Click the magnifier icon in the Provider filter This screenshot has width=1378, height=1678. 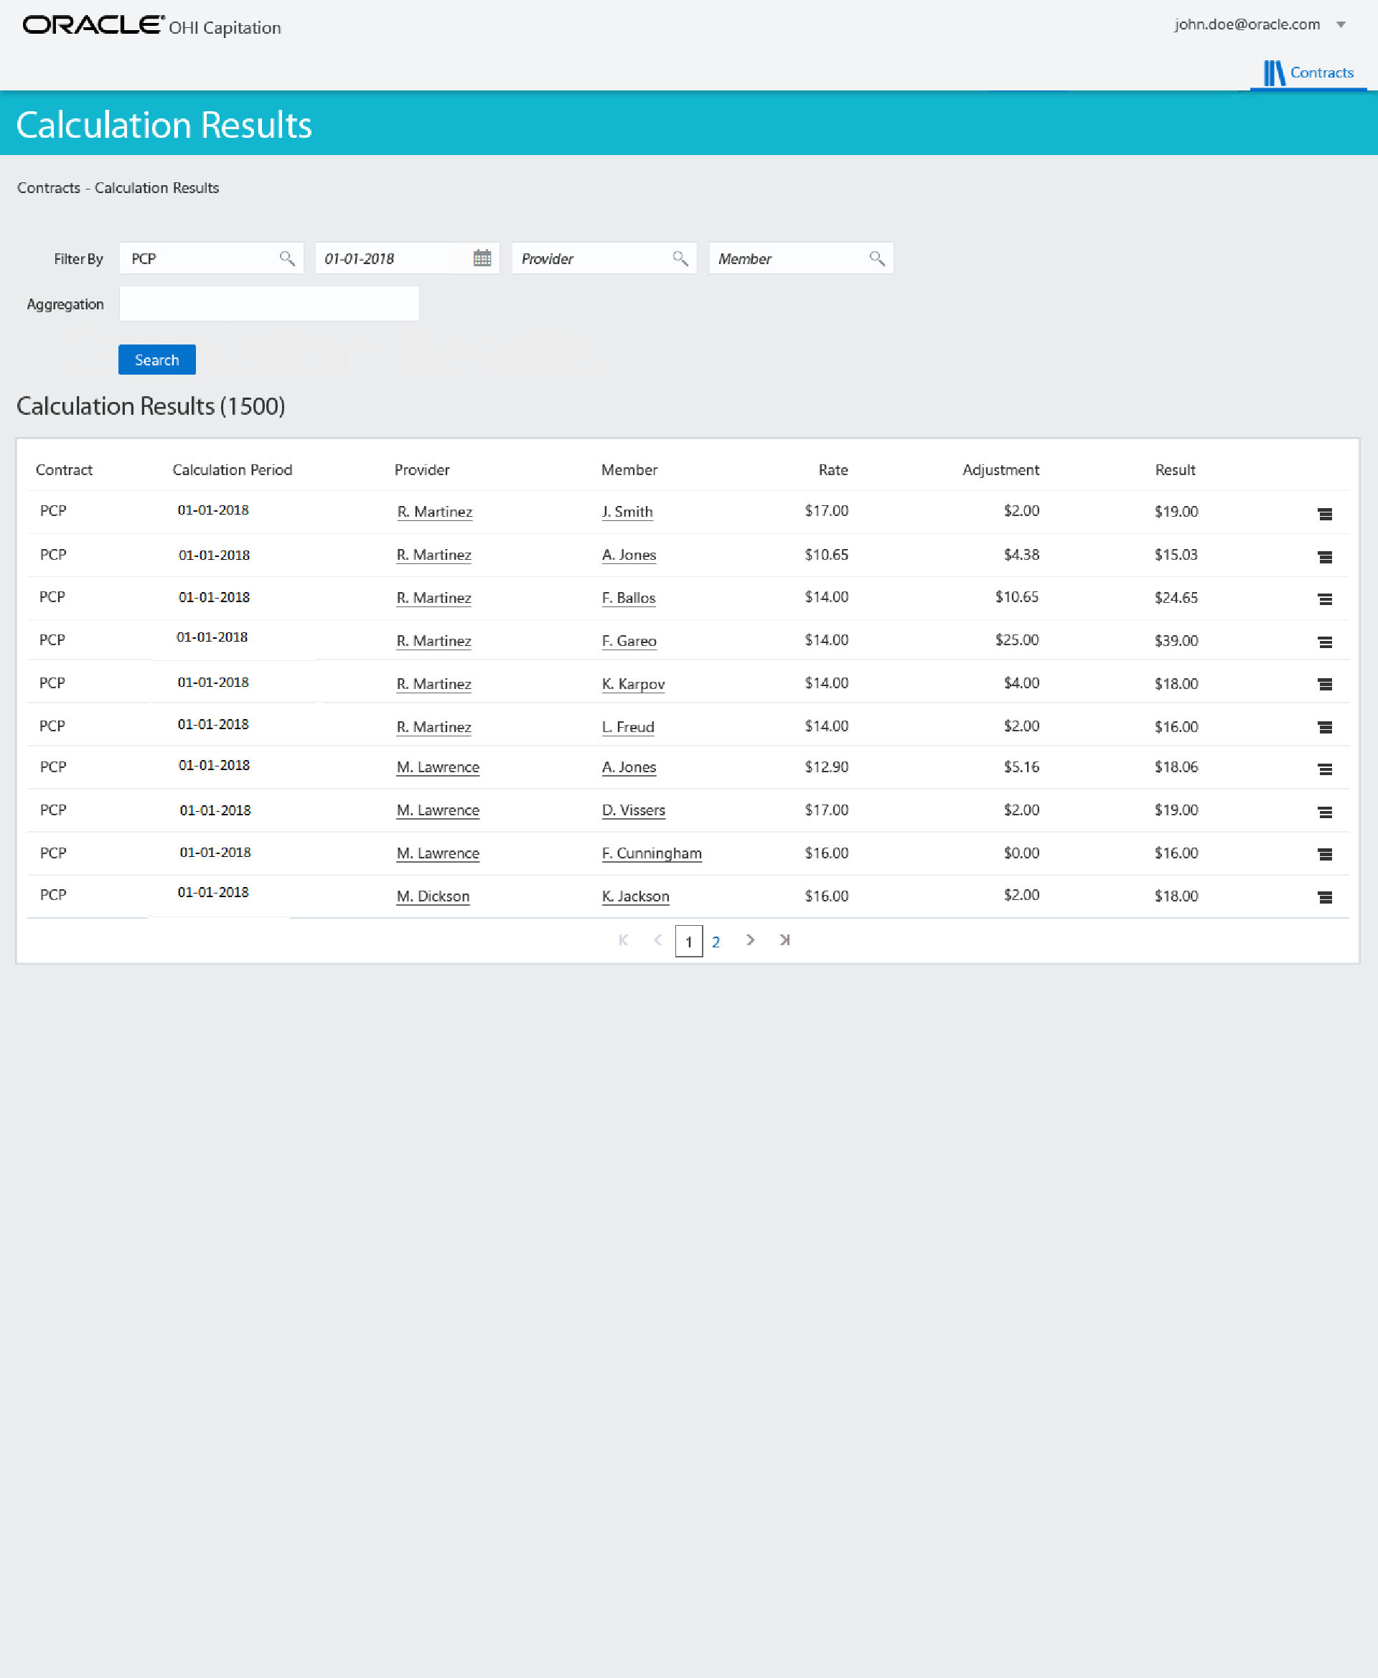pos(681,258)
